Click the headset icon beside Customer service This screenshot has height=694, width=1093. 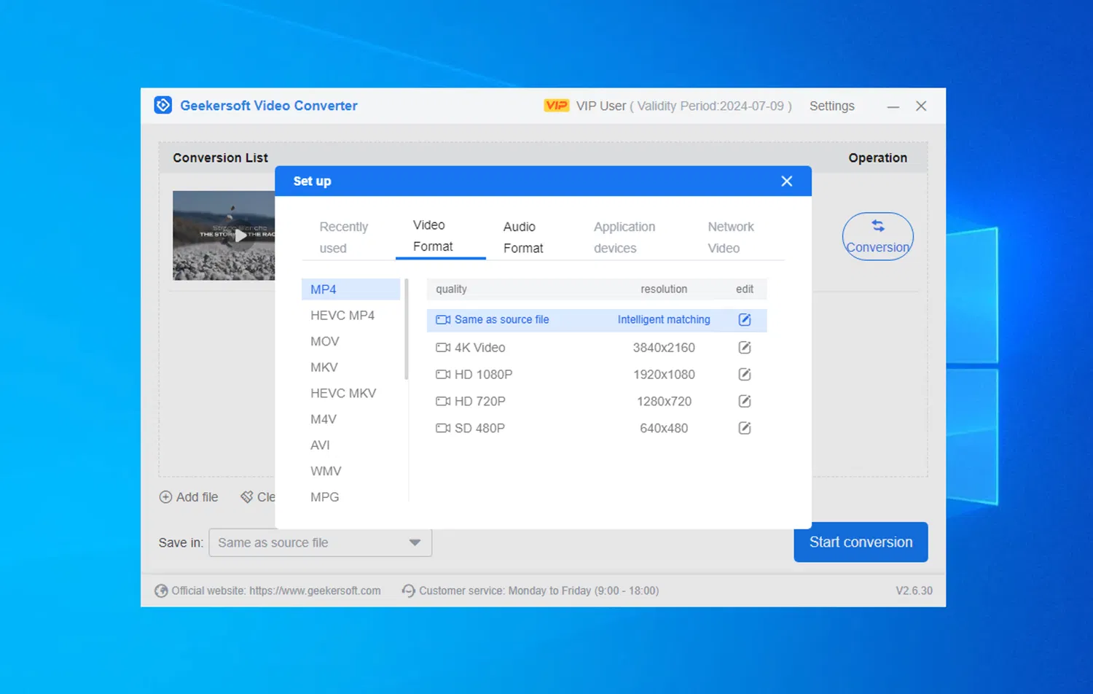pos(409,590)
